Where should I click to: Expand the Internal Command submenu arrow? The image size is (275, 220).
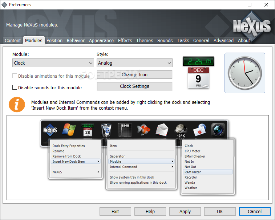173,167
